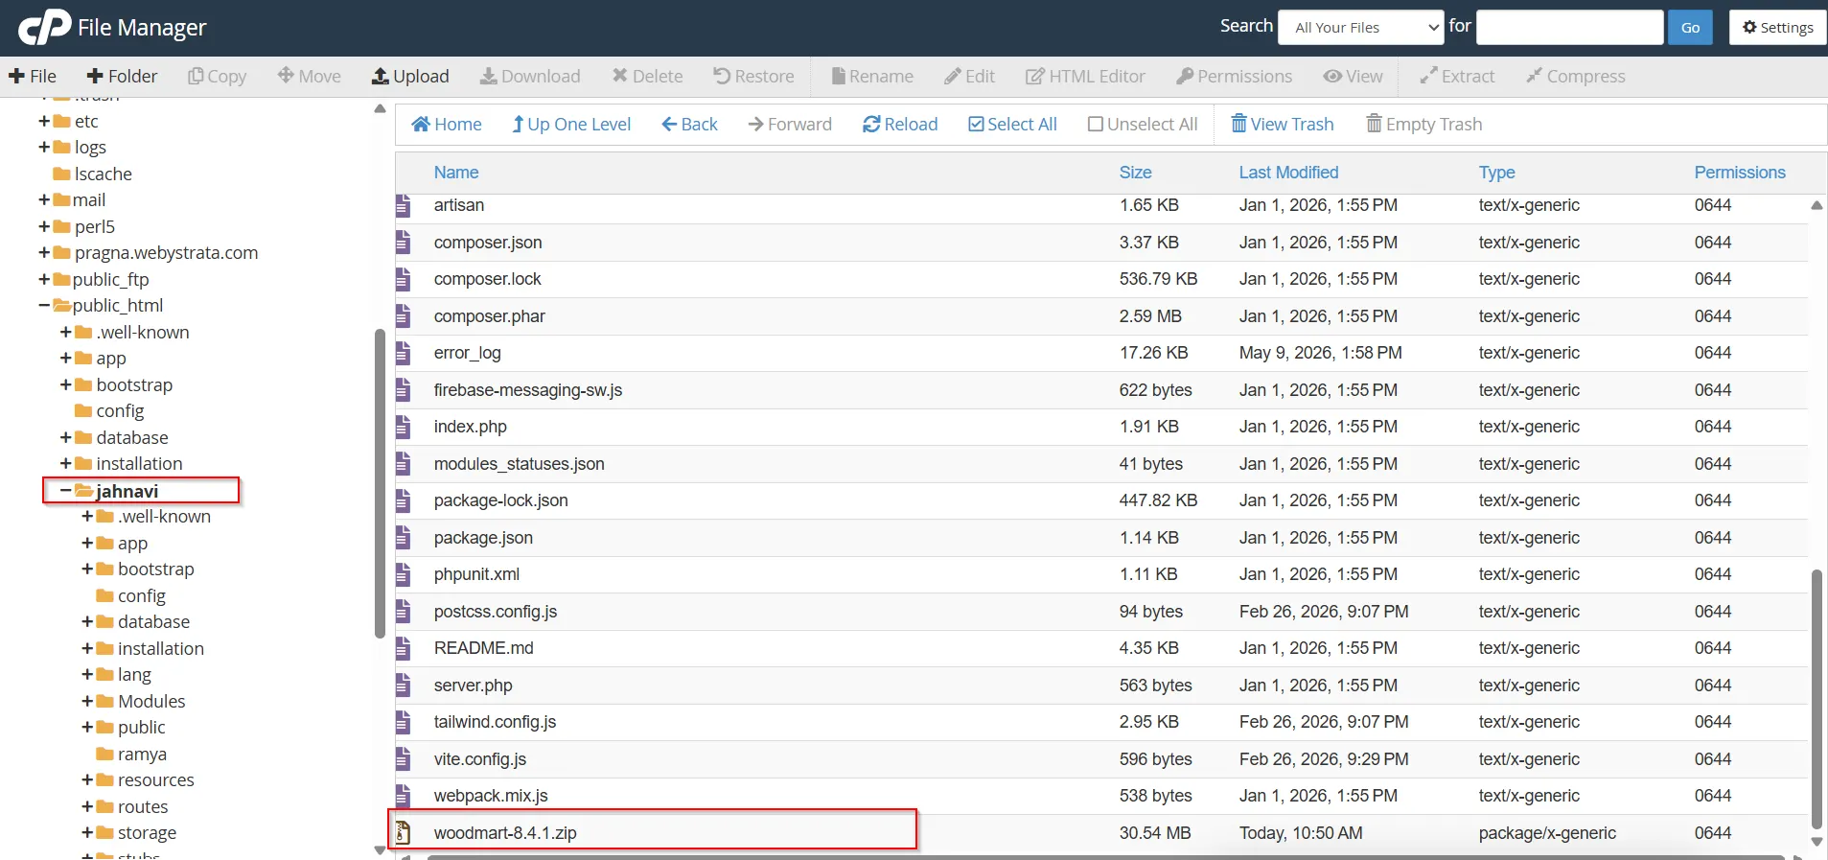Expand the mail folder in tree

44,199
